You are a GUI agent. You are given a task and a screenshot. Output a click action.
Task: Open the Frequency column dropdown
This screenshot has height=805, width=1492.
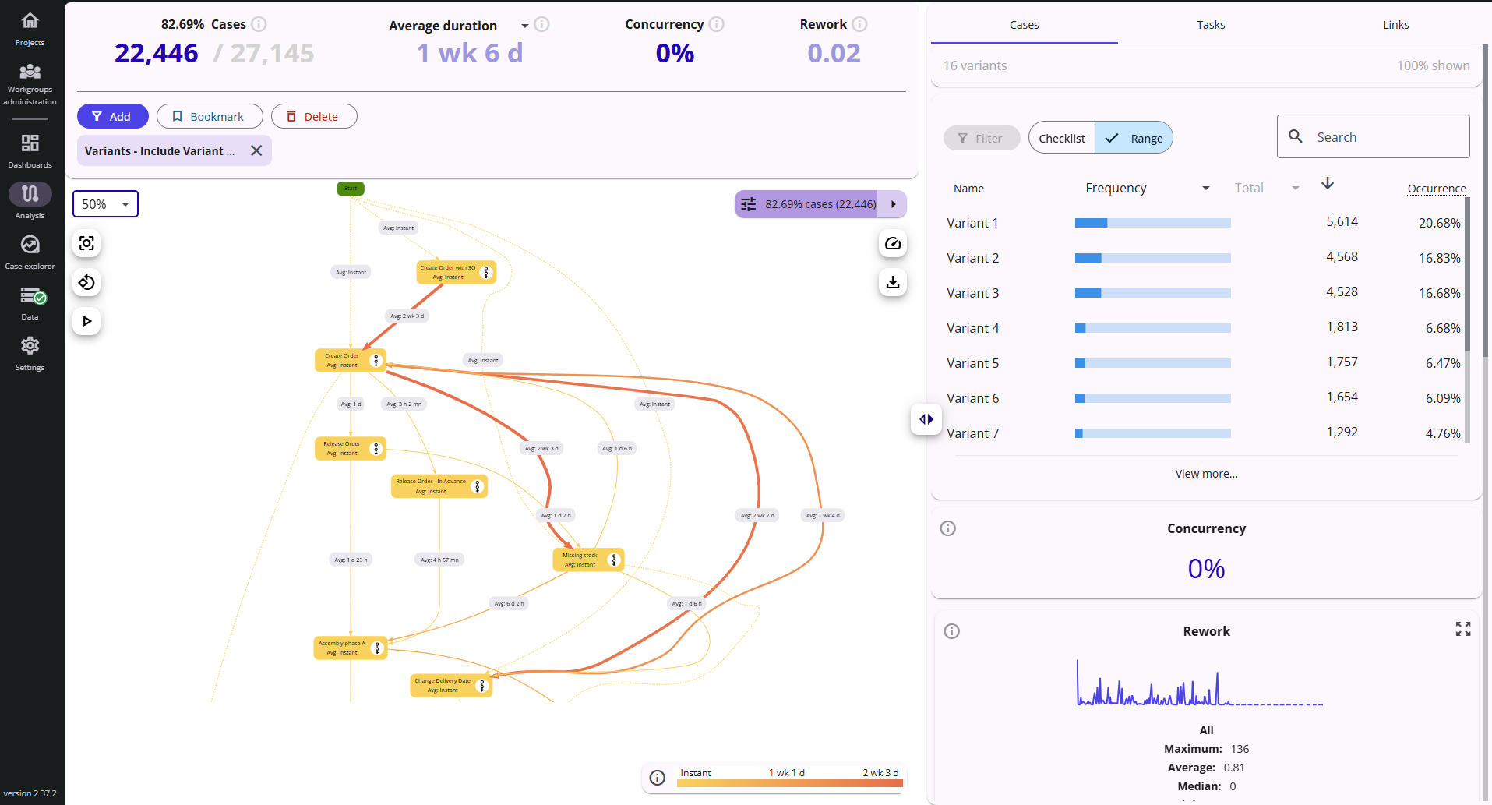click(1205, 188)
